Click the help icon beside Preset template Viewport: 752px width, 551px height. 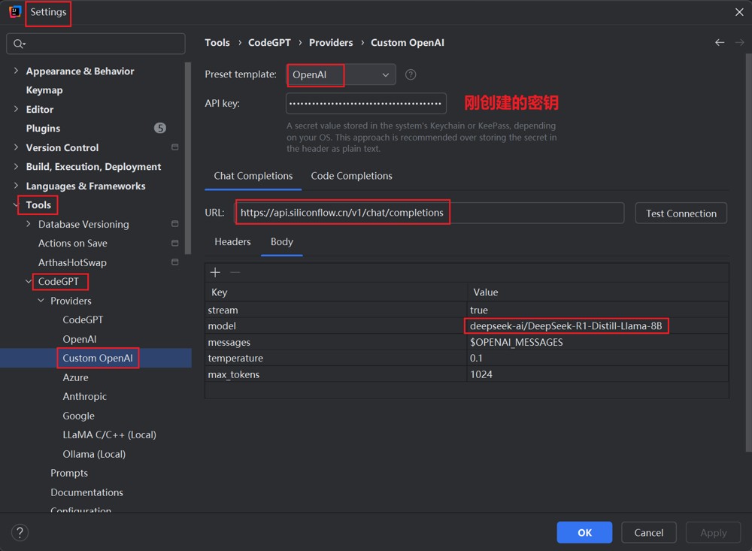tap(411, 75)
